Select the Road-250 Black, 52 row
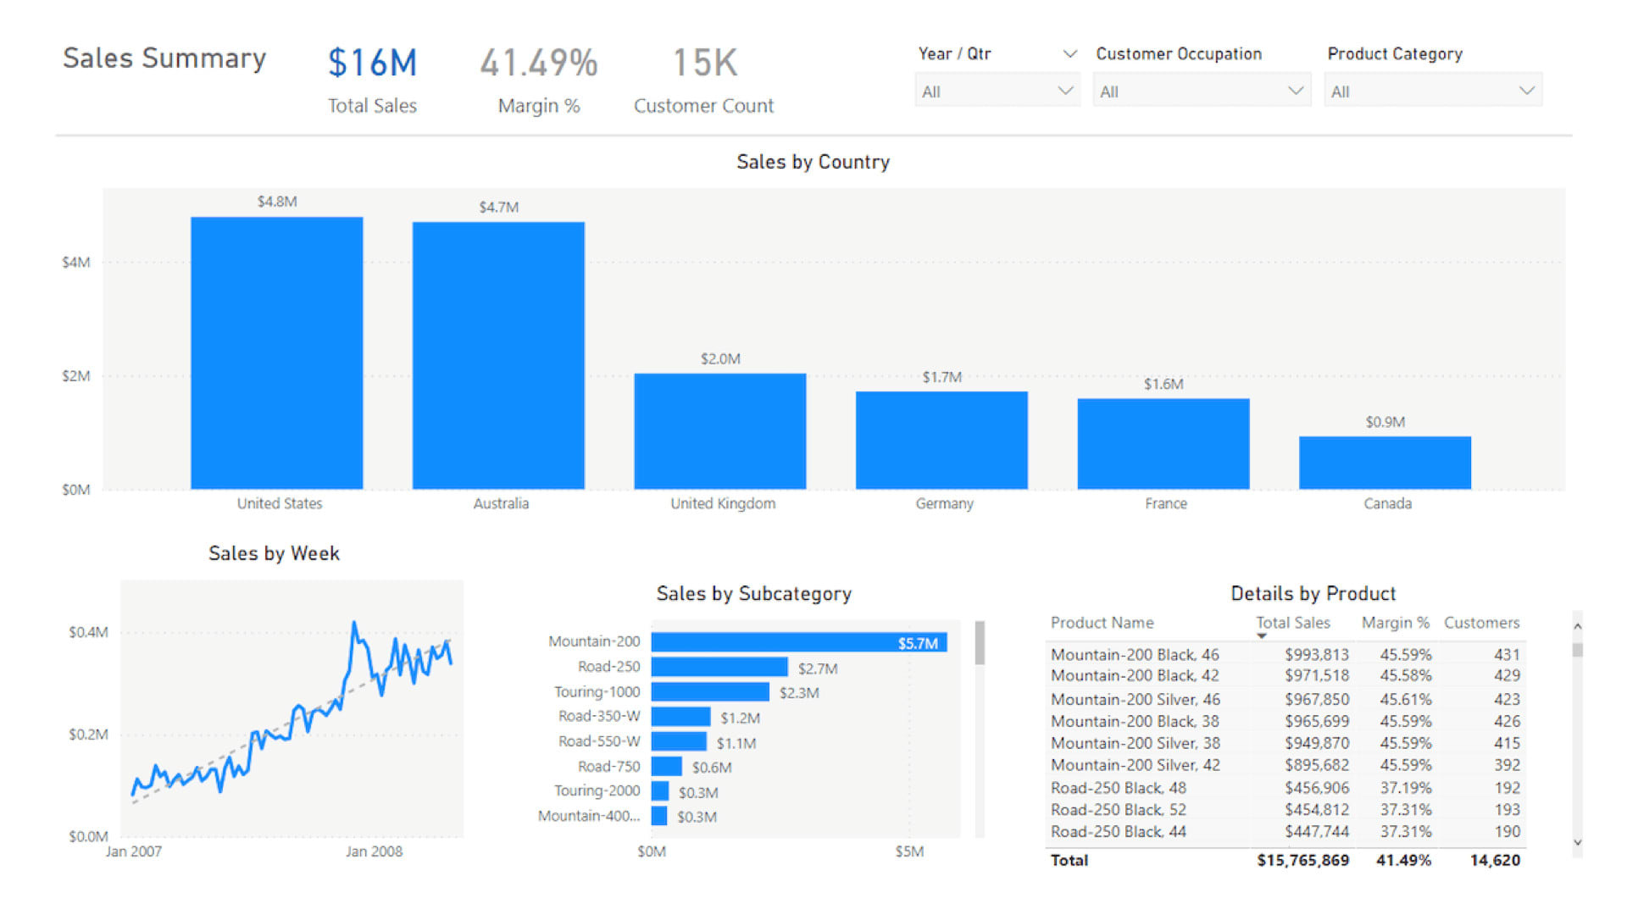Viewport: 1627px width, 915px height. pyautogui.click(x=1118, y=810)
